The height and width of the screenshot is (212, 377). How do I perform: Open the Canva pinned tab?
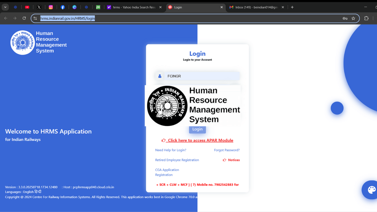click(75, 7)
